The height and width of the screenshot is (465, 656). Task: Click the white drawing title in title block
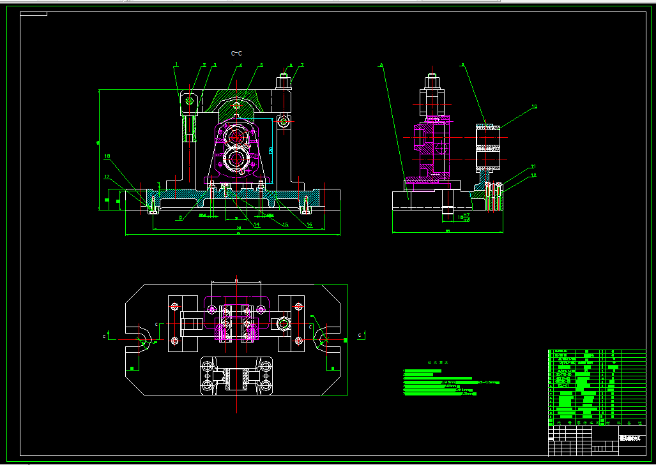coord(630,438)
